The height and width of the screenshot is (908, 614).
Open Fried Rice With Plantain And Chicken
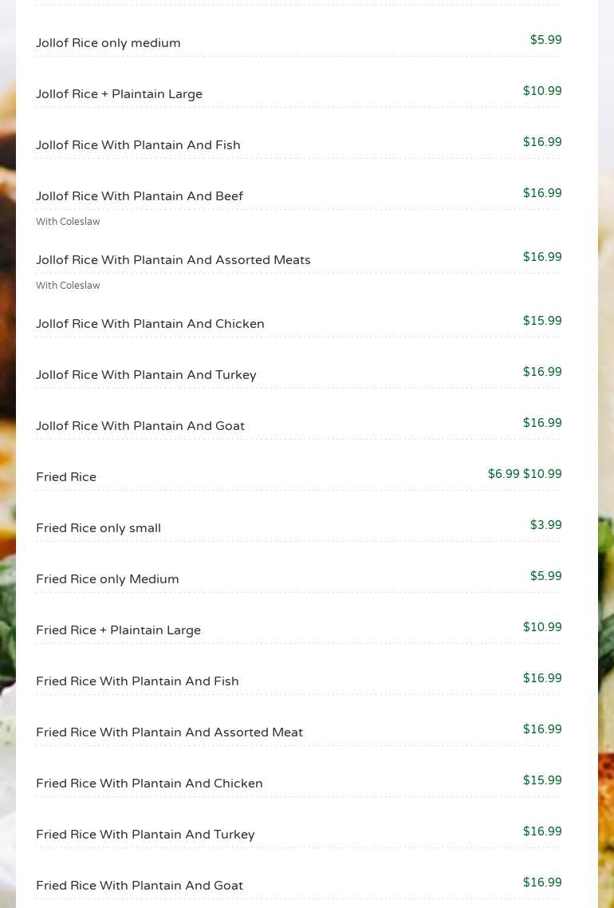tap(149, 784)
